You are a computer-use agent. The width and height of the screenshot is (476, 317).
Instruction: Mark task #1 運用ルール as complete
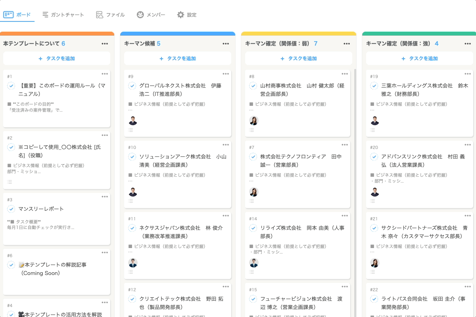click(11, 86)
